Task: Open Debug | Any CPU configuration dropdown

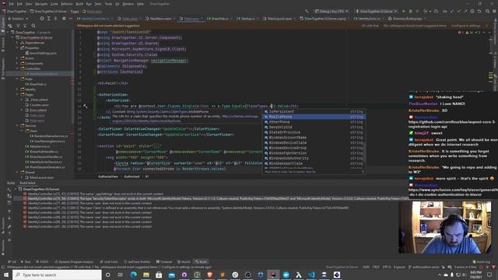Action: 331,11
